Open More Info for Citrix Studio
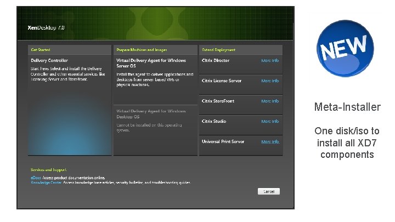This screenshot has height=222, width=395. (270, 121)
